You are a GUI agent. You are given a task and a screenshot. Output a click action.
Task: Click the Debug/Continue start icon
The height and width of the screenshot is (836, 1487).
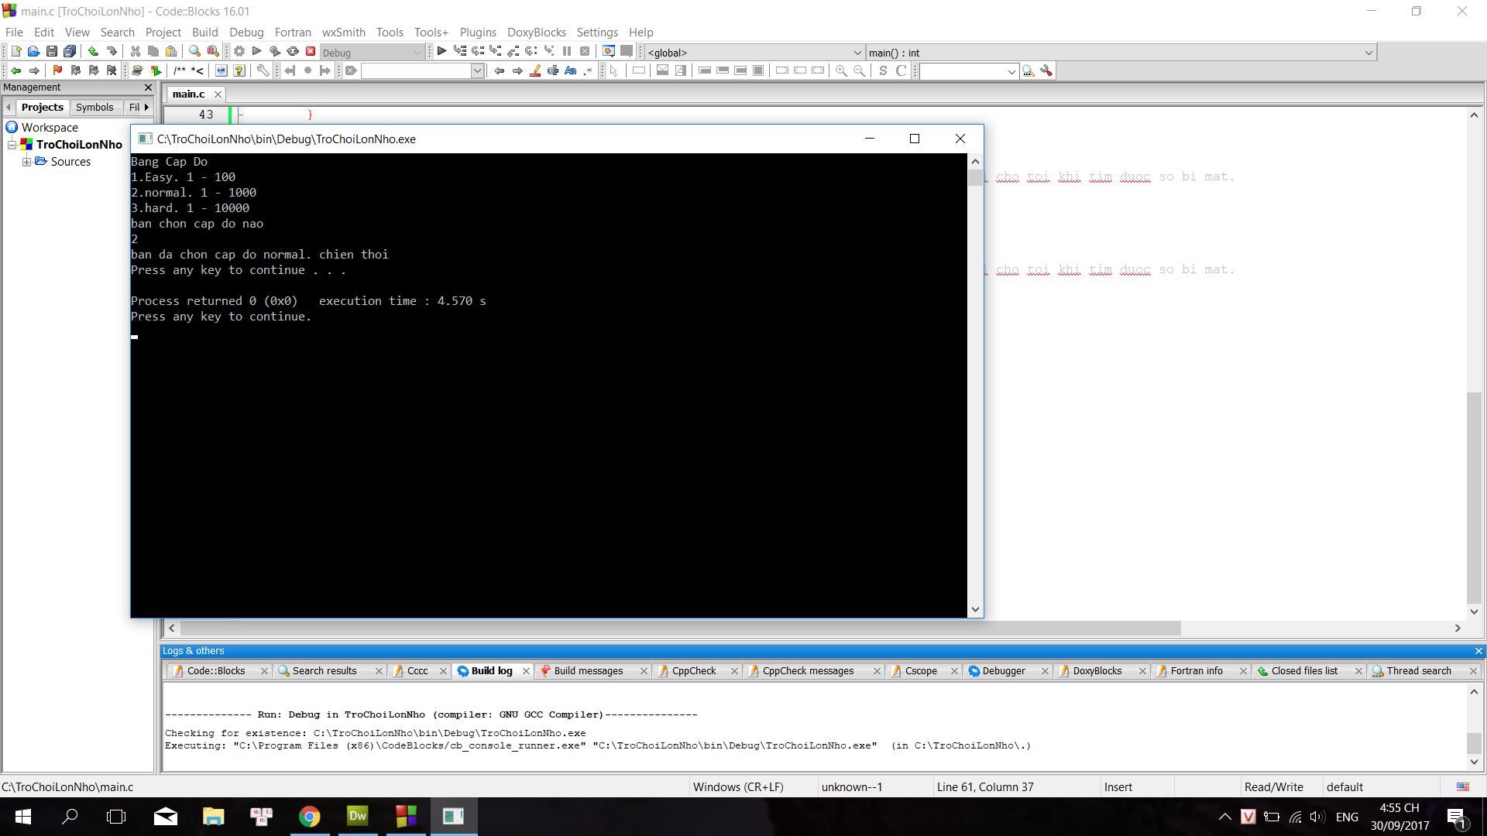441,52
